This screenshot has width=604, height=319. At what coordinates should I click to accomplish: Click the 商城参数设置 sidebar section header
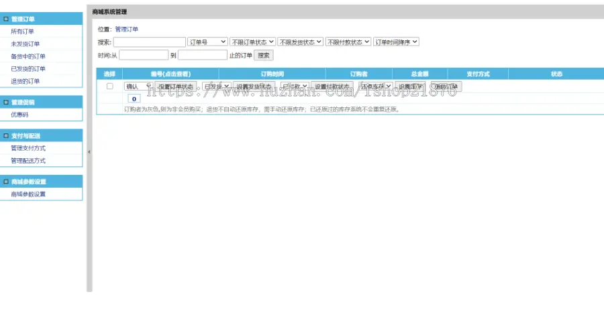[x=41, y=182]
